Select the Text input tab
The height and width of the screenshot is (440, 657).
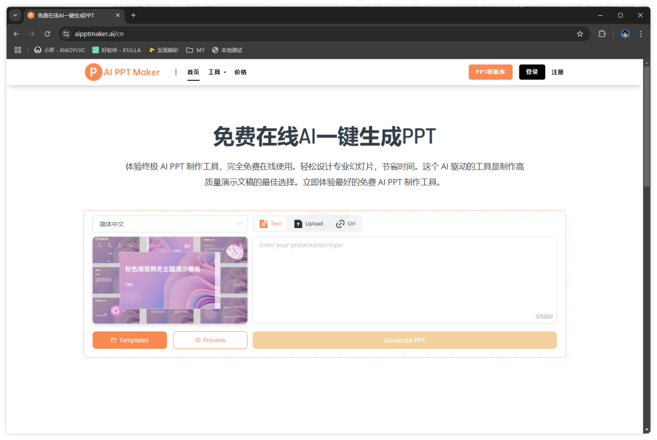(270, 224)
